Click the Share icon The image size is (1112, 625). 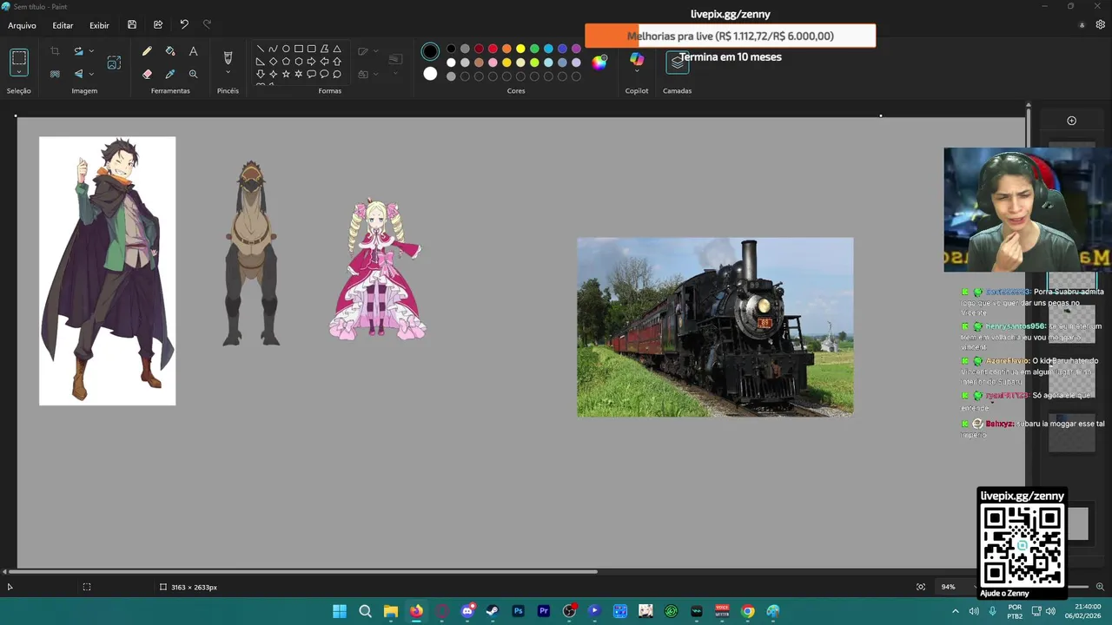coord(158,25)
